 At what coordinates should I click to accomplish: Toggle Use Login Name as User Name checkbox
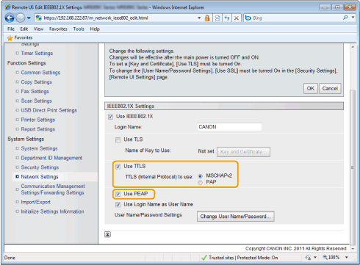pyautogui.click(x=118, y=205)
